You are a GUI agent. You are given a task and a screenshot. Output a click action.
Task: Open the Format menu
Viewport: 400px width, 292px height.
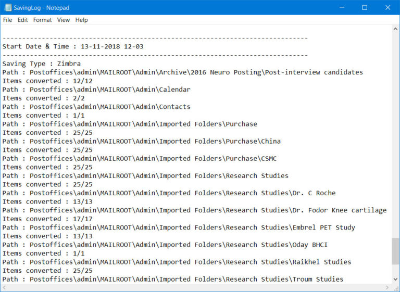click(x=43, y=20)
